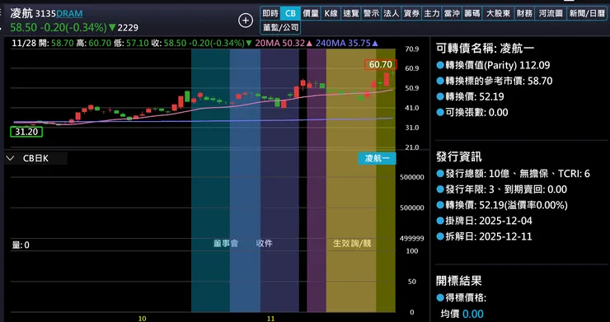Click the 可轉債名稱: 凌航一 heading

[x=486, y=49]
